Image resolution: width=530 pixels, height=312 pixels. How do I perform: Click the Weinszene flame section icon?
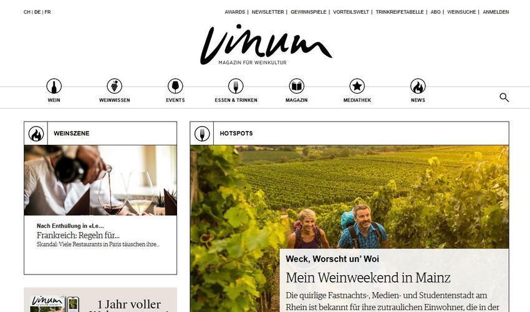pos(36,134)
